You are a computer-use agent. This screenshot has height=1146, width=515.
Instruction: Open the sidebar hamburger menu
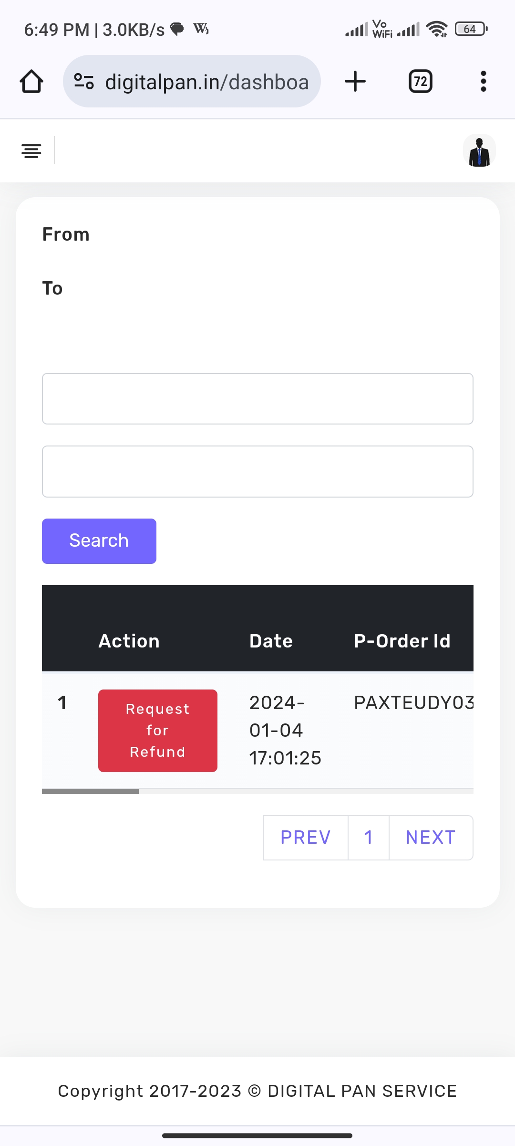click(31, 151)
